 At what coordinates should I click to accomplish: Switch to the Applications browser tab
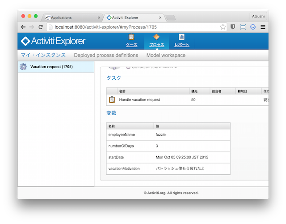tap(71, 17)
